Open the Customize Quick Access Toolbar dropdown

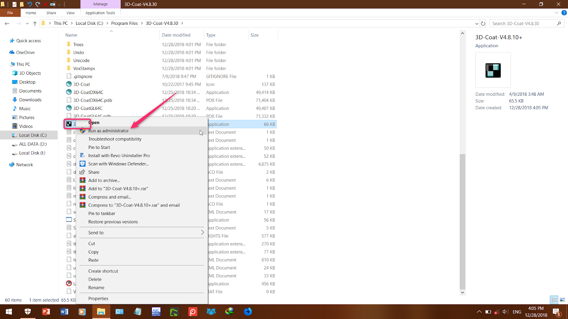(x=59, y=5)
